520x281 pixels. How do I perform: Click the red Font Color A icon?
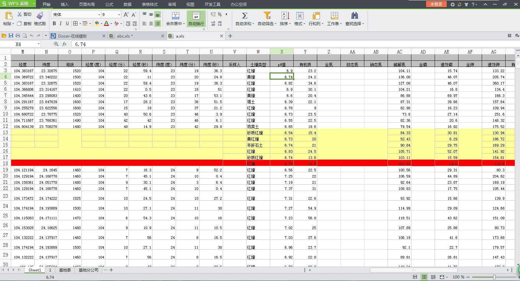106,23
